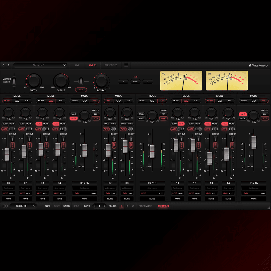
Task: Toggle SOLO on channel 15/16
Action: pyautogui.click(x=243, y=114)
